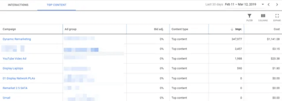Click the Expand fullscreen icon

pyautogui.click(x=277, y=16)
